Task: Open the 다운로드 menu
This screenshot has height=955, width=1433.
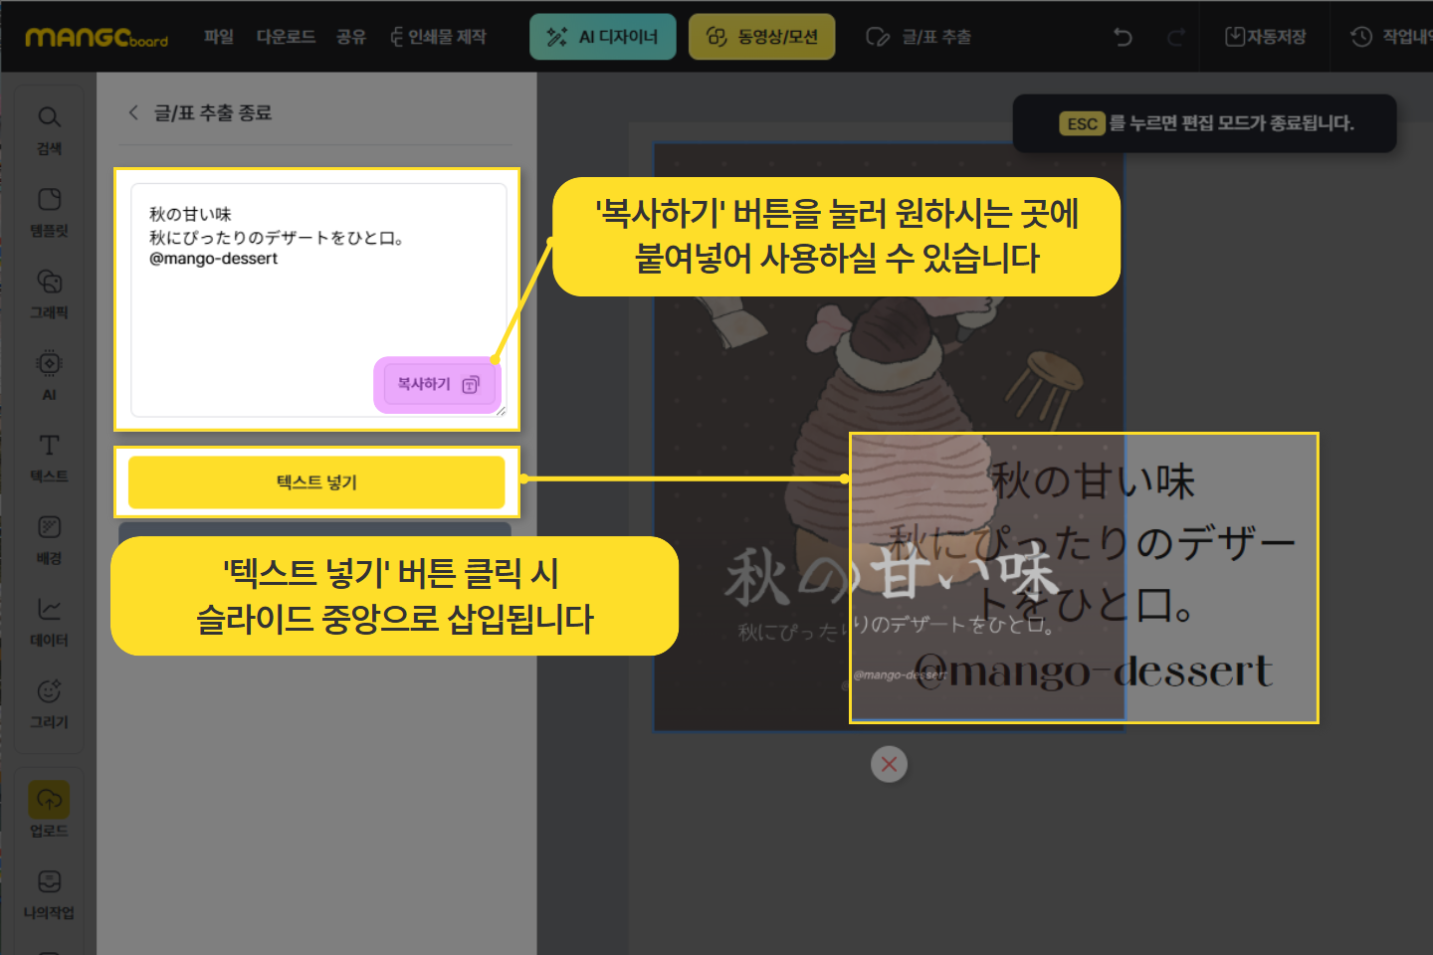Action: tap(286, 37)
